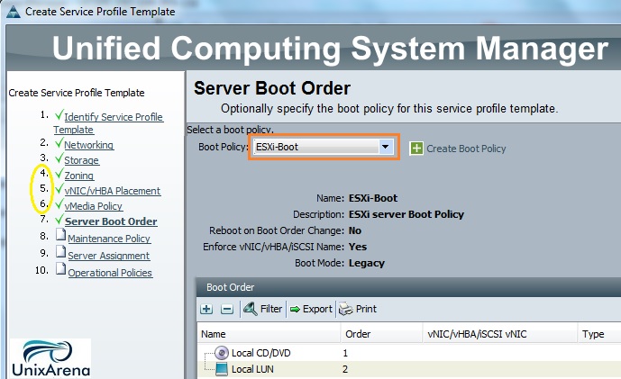Viewport: 621px width, 379px height.
Task: Click the Server Boot Order page heading
Action: coord(272,88)
